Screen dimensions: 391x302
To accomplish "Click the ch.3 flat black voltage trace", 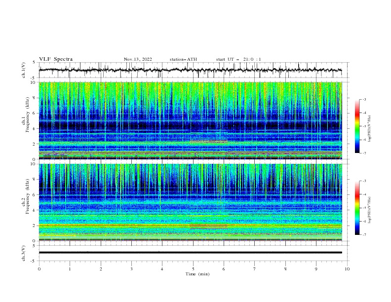I will tap(190, 253).
